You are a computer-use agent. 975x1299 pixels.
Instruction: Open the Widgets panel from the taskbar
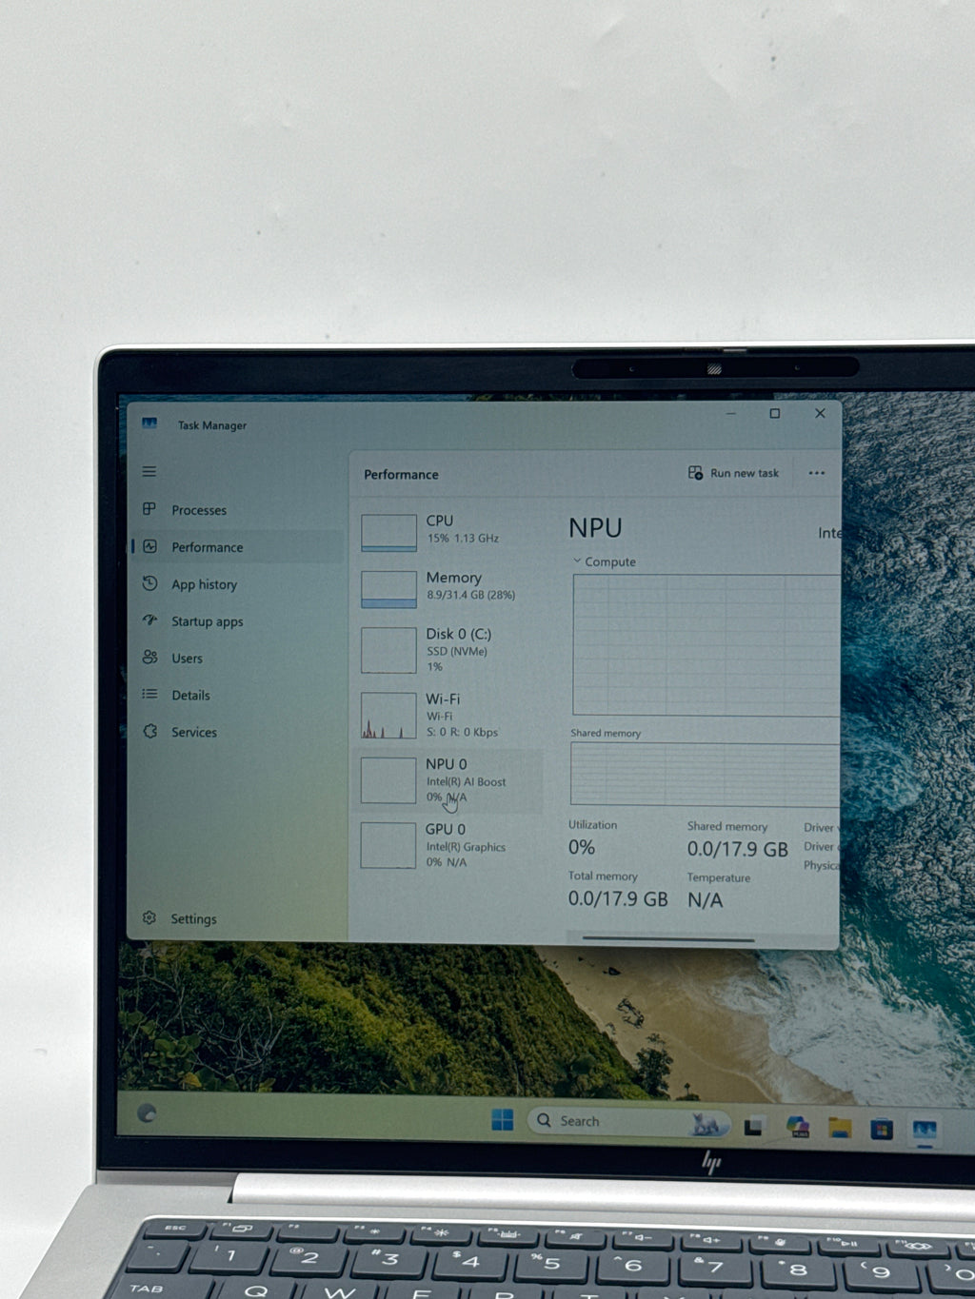click(147, 1113)
